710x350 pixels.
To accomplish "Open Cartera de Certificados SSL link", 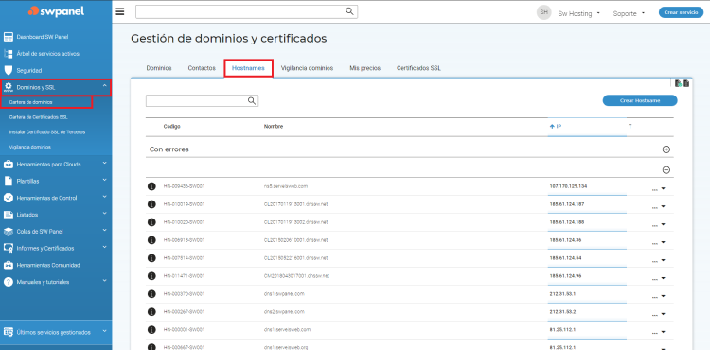I will click(x=39, y=117).
